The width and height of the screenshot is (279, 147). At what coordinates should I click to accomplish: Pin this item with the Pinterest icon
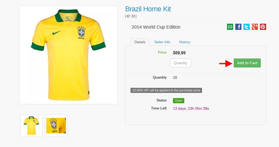[x=263, y=27]
